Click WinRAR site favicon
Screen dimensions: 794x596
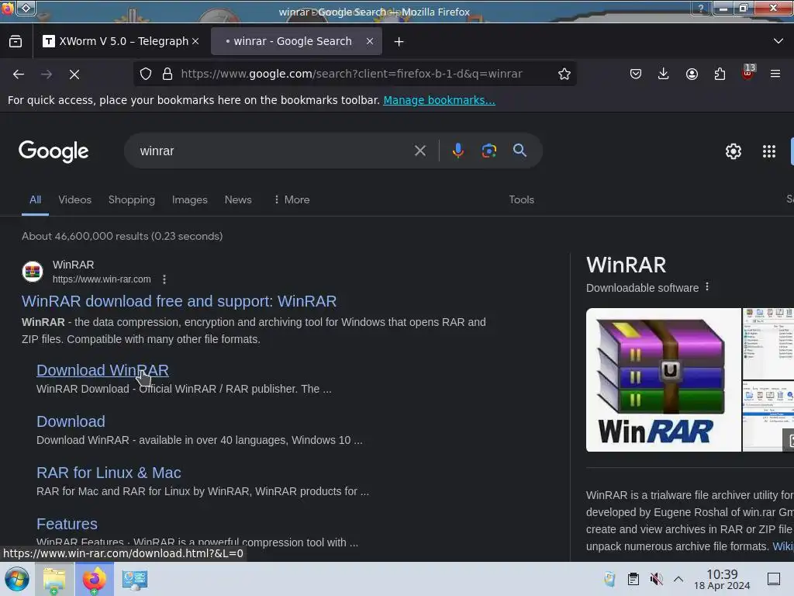tap(33, 272)
